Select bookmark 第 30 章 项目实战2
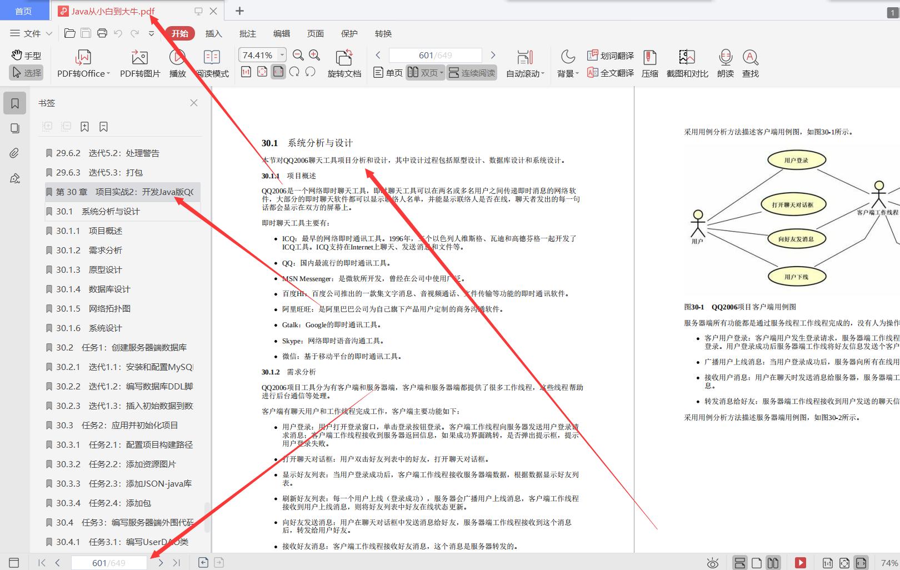This screenshot has width=900, height=570. point(122,192)
